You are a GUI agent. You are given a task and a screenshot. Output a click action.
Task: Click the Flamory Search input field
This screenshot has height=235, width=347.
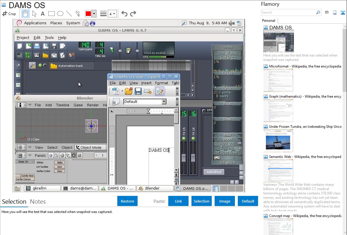(x=288, y=12)
